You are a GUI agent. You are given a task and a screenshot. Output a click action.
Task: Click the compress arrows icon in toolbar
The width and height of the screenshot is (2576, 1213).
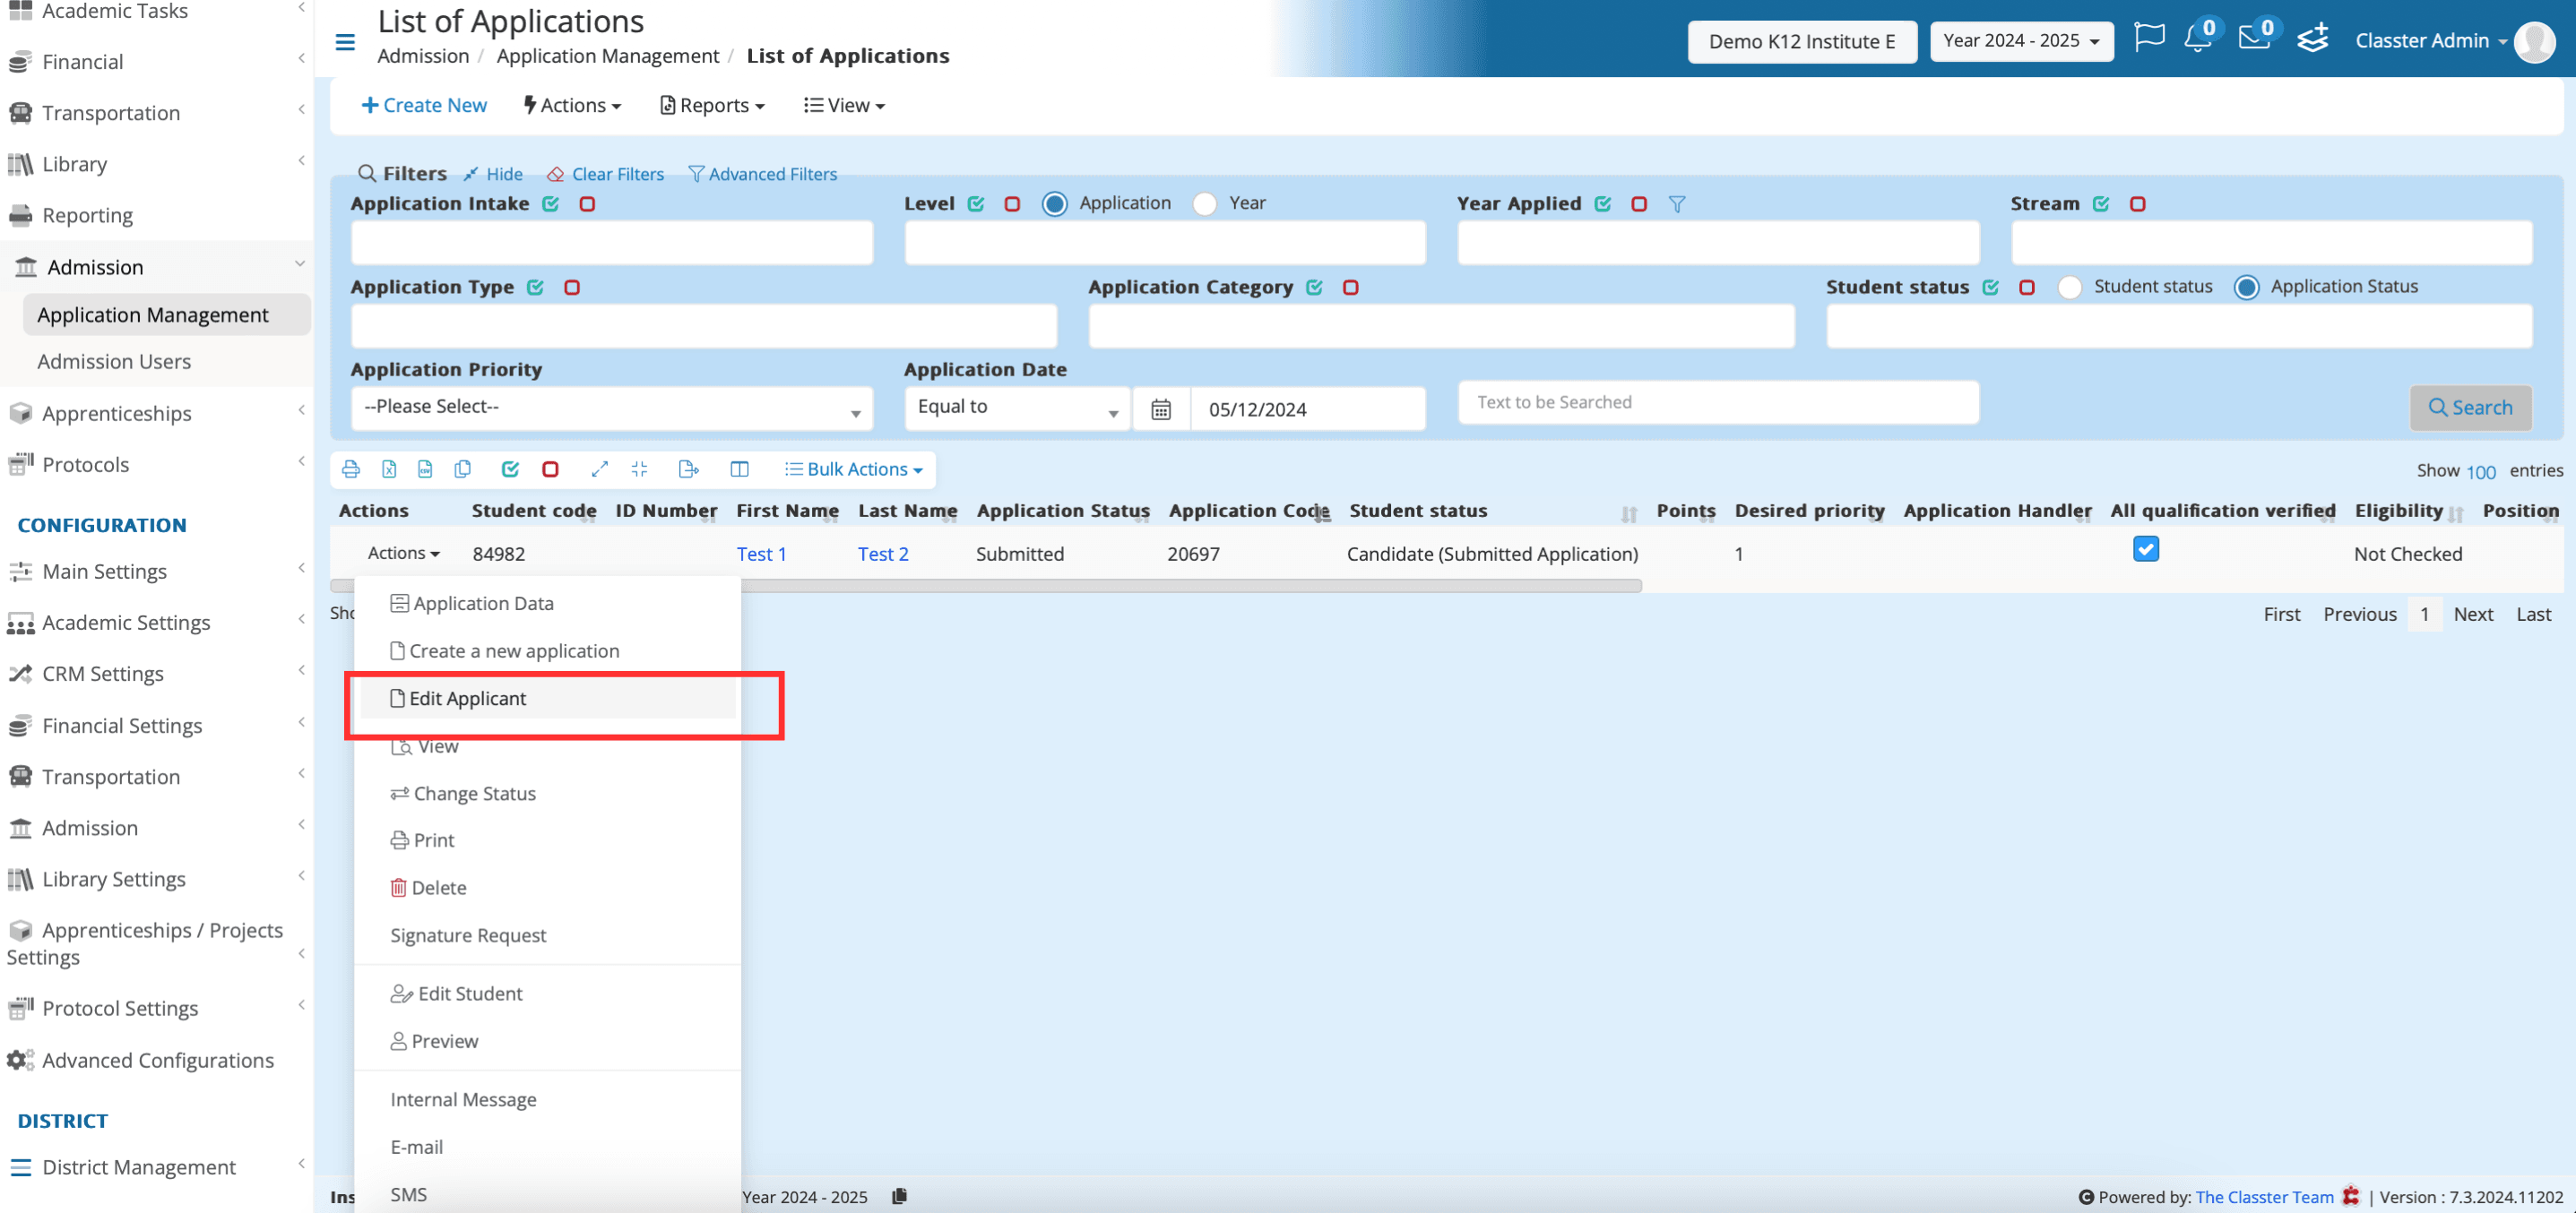click(x=640, y=469)
